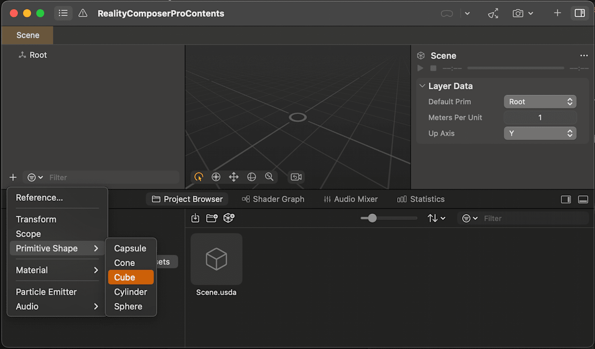Click the plus button in title bar
Viewport: 595px width, 349px height.
pyautogui.click(x=557, y=13)
